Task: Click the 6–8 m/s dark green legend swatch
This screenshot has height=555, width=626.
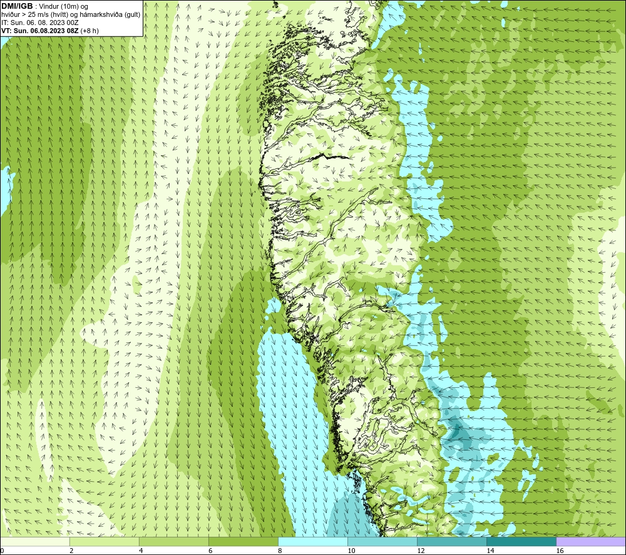Action: pos(243,542)
